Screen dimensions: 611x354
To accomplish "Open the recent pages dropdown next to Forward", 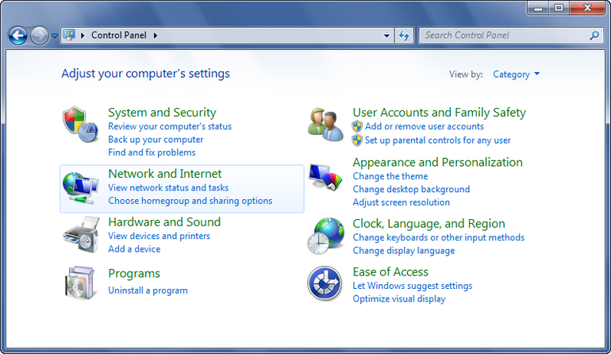I will pos(55,36).
